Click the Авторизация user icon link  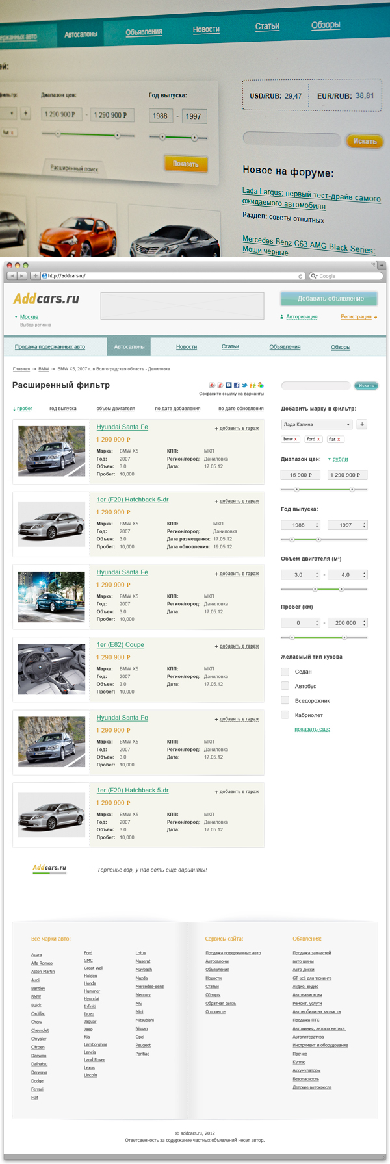click(298, 317)
